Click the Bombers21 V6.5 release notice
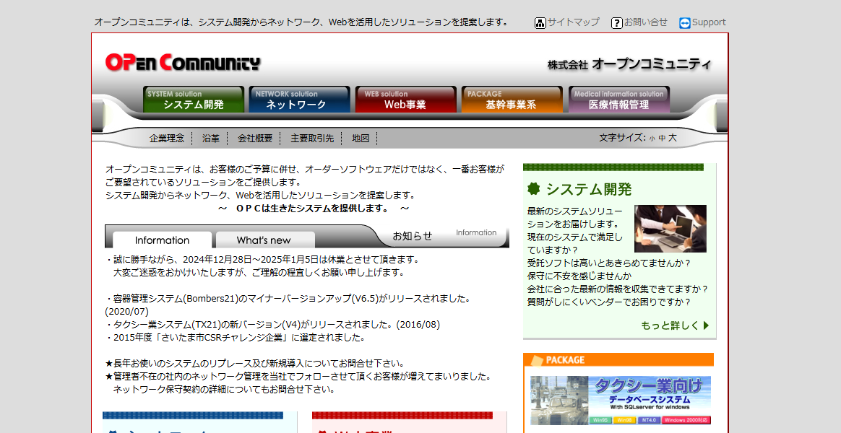This screenshot has height=433, width=841. point(288,305)
